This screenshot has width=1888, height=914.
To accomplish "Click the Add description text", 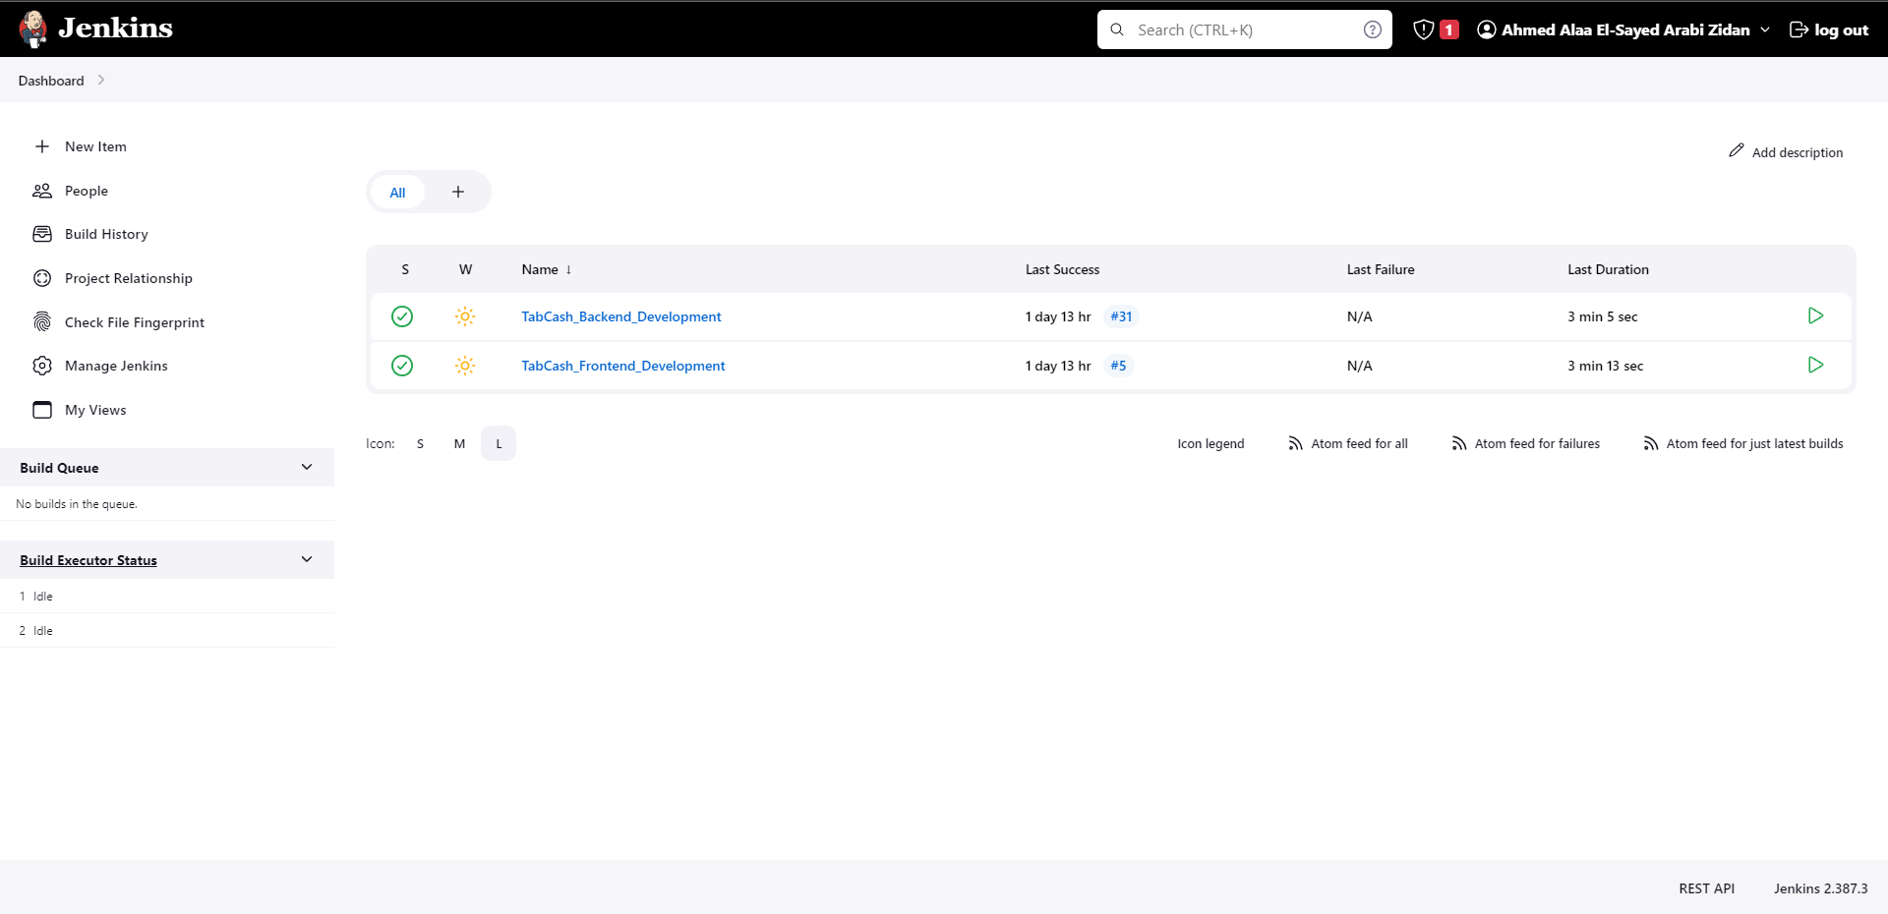I will pyautogui.click(x=1798, y=152).
